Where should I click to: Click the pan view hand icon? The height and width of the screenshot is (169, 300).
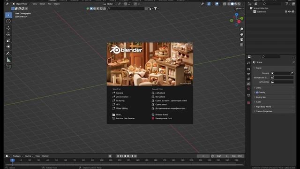coord(241,34)
